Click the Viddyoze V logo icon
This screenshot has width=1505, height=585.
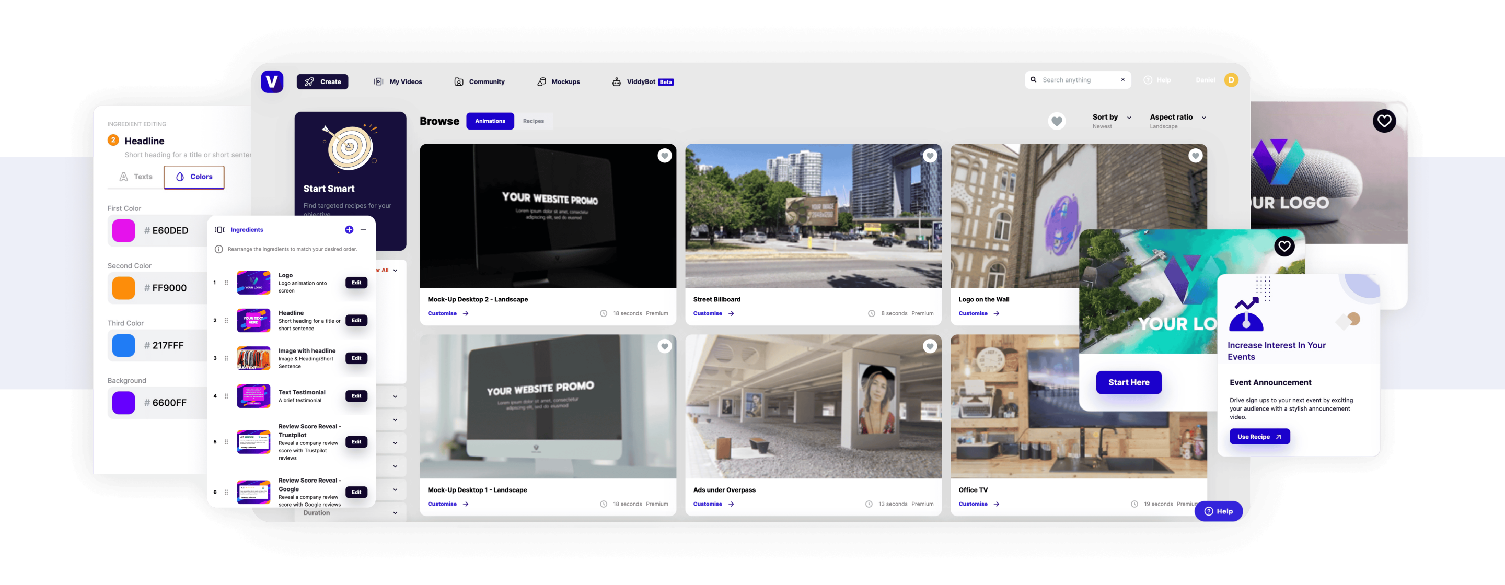[272, 81]
